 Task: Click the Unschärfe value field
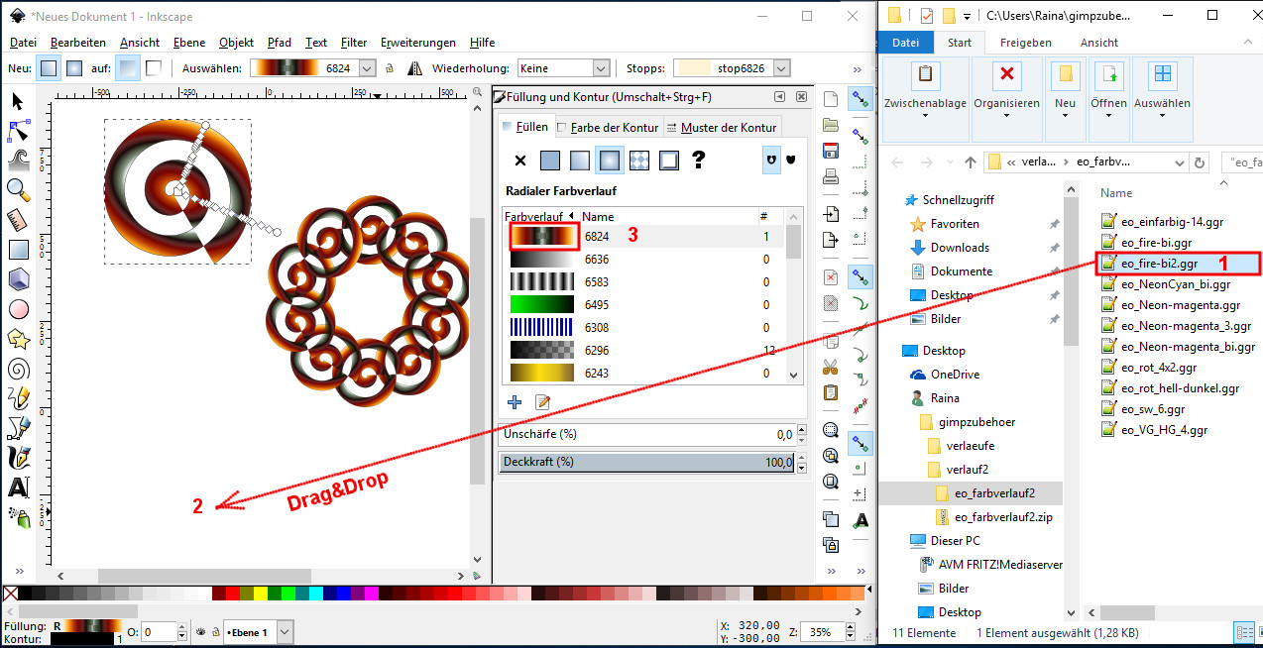pos(648,434)
